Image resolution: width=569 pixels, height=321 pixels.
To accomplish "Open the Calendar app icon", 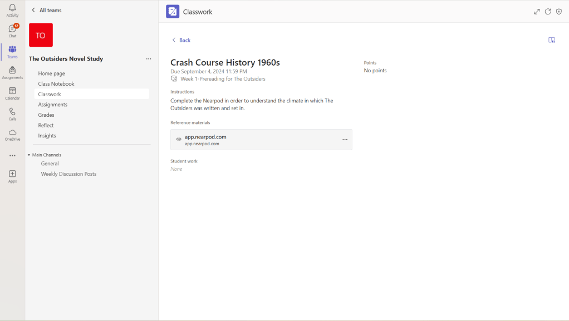I will 12,93.
